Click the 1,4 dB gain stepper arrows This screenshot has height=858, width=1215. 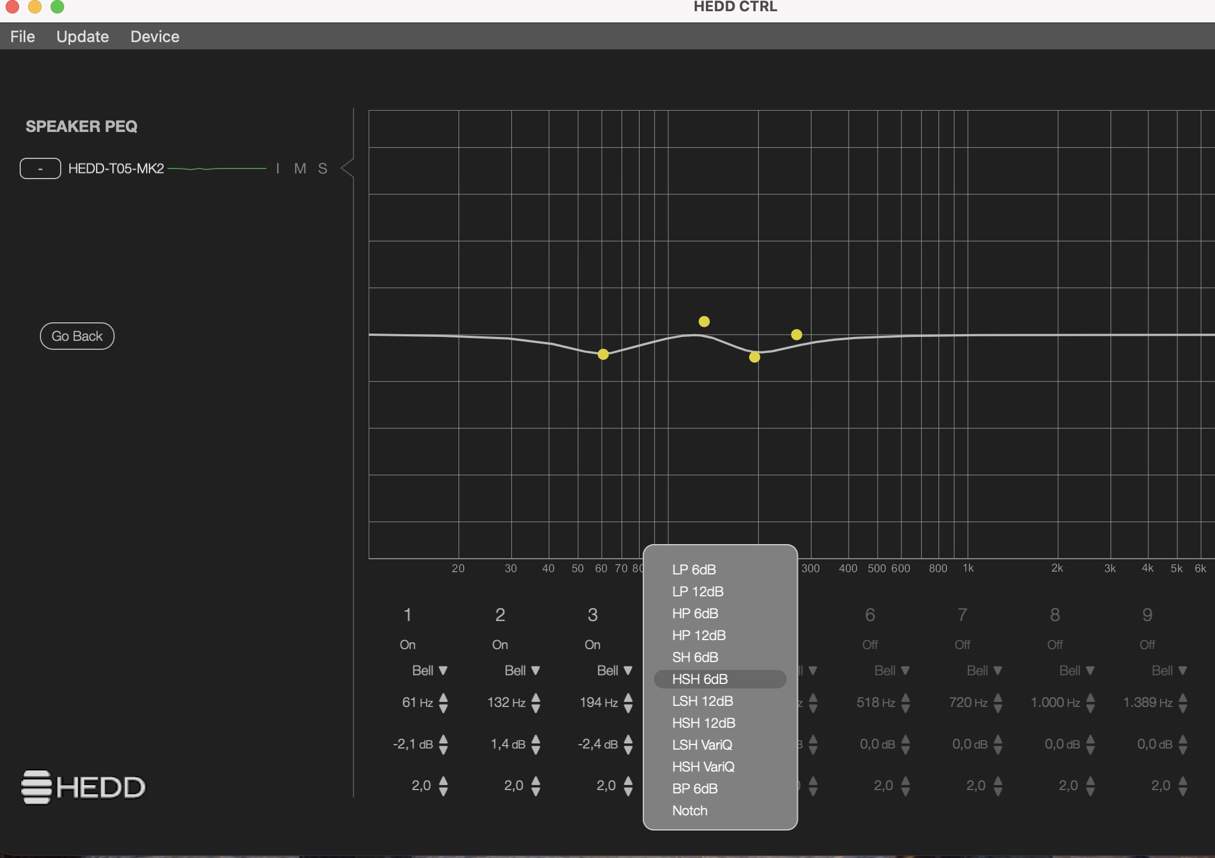point(536,745)
